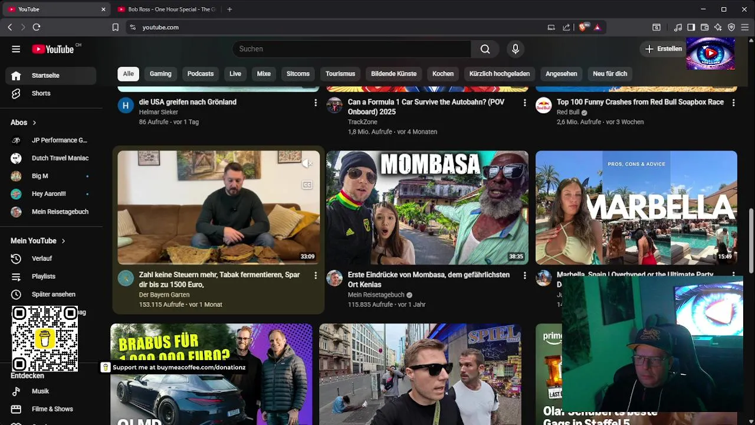Toggle subtitles on tobacco video preview
This screenshot has height=425, width=755.
pyautogui.click(x=307, y=185)
